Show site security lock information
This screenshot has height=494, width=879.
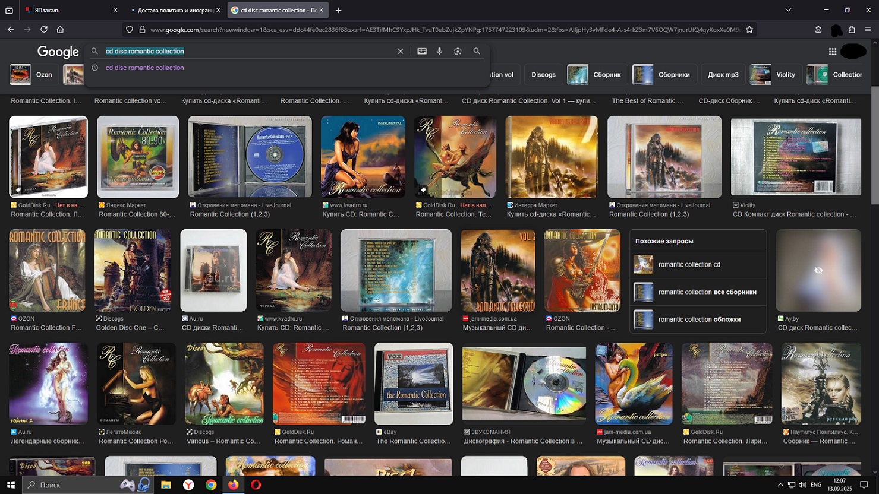click(142, 29)
